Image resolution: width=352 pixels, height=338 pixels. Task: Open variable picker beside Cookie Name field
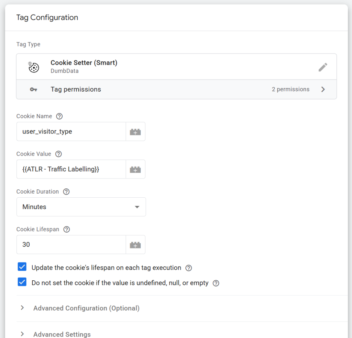pos(135,132)
